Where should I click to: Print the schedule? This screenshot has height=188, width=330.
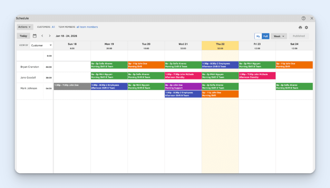pos(300,27)
